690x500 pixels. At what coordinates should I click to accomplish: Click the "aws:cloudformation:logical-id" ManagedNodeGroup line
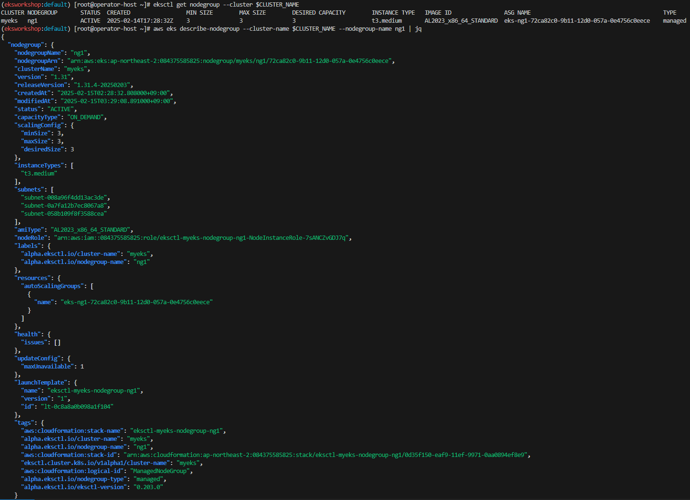(x=107, y=471)
